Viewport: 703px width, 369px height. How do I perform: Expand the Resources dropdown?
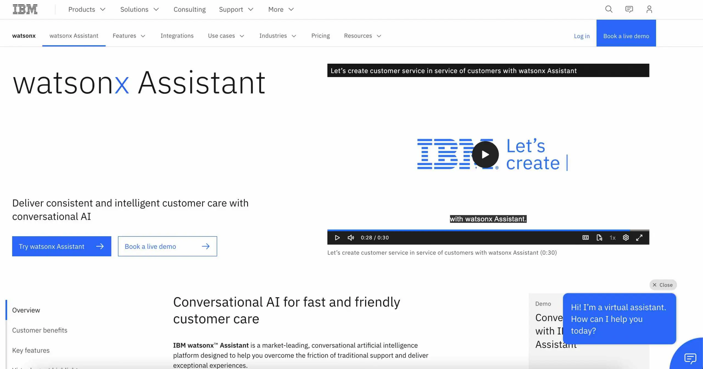pyautogui.click(x=363, y=36)
